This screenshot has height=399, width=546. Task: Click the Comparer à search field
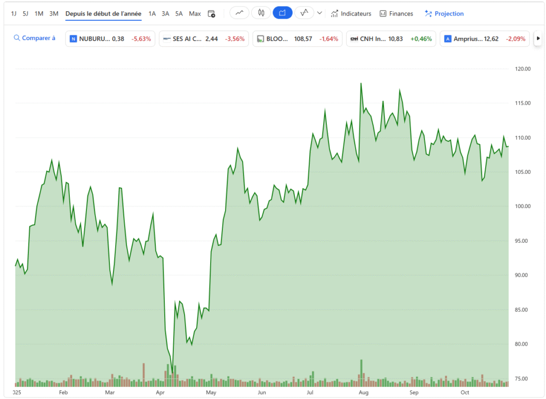coord(35,38)
